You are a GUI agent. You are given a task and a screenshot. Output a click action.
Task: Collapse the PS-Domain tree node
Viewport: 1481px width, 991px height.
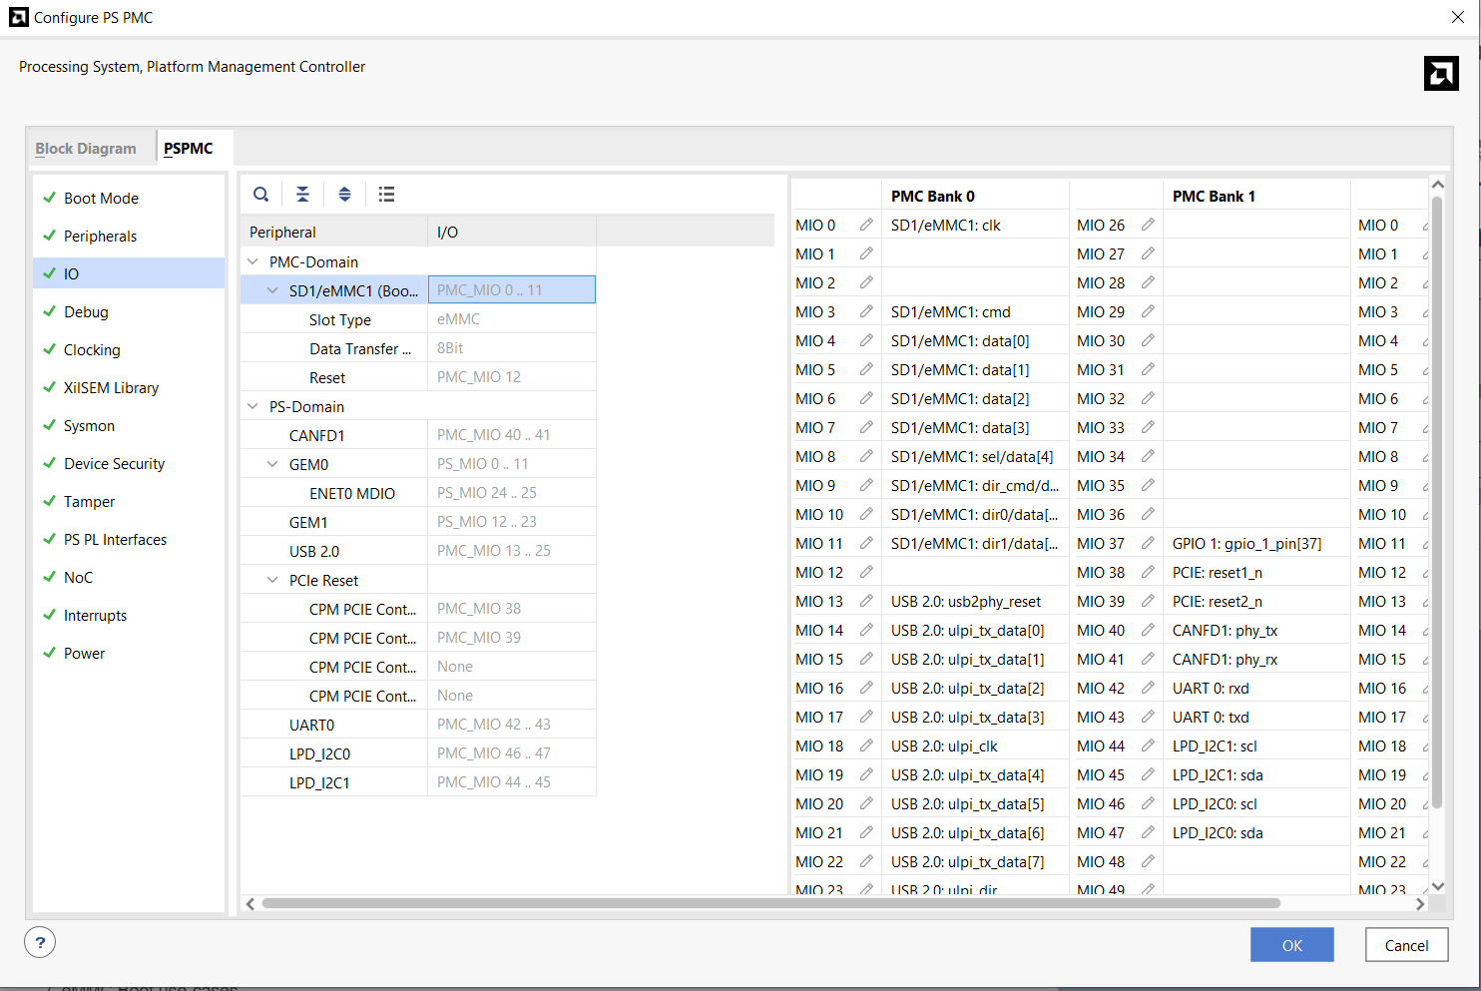[x=252, y=407]
